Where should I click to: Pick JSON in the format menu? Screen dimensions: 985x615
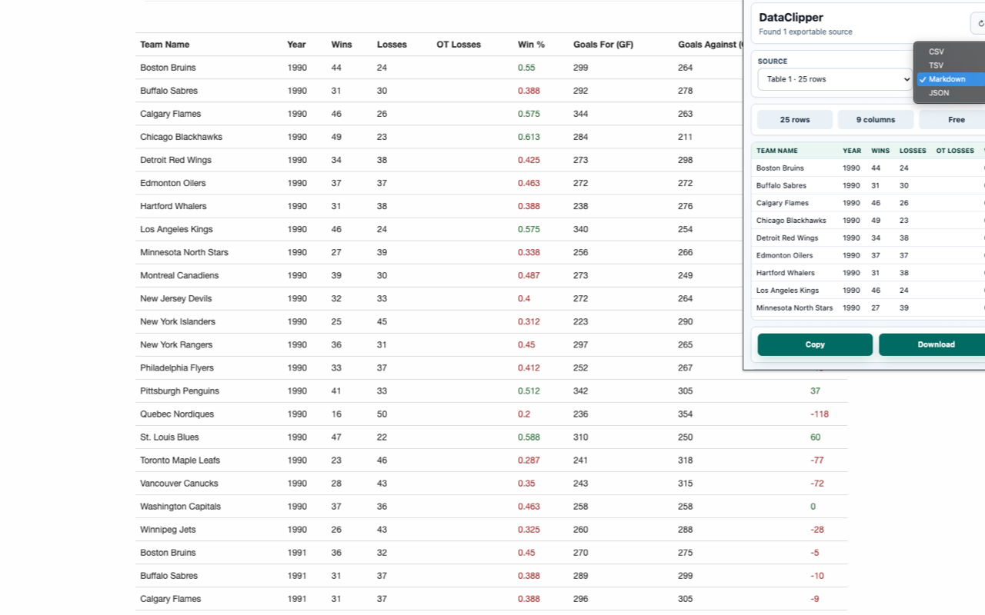coord(950,93)
